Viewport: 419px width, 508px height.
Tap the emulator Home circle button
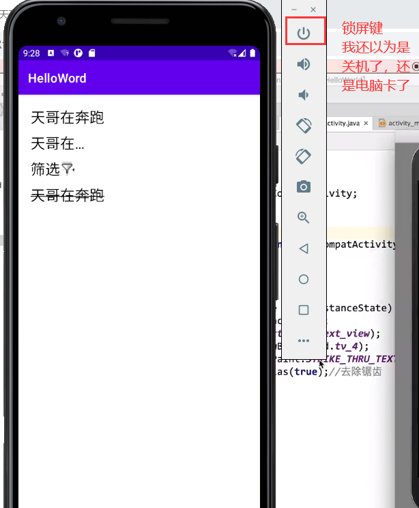click(304, 279)
